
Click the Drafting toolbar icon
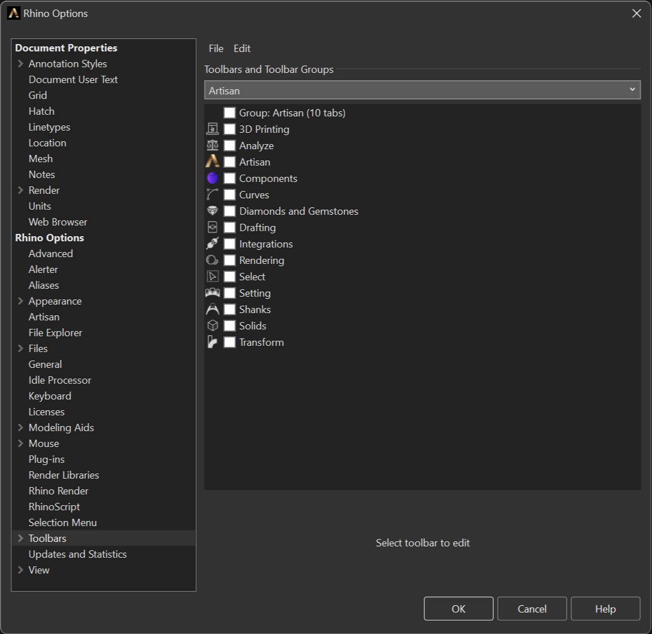tap(212, 227)
